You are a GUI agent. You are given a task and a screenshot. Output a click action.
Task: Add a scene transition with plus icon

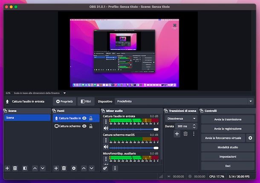coord(177,134)
